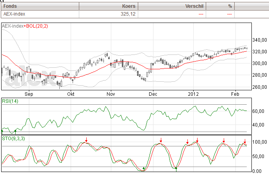Click the 2012 year axis label

point(193,94)
